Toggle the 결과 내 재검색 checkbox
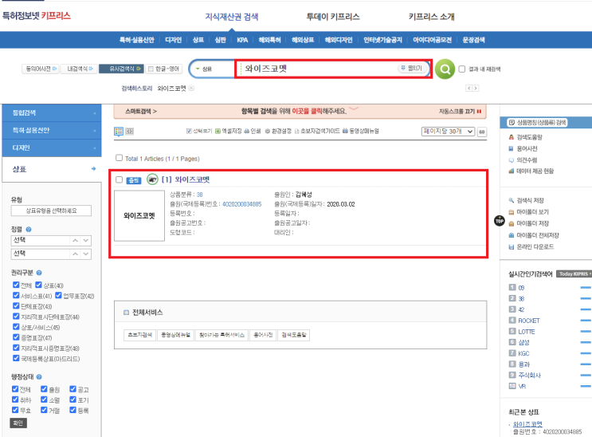Viewport: 592px width, 437px height. tap(462, 69)
